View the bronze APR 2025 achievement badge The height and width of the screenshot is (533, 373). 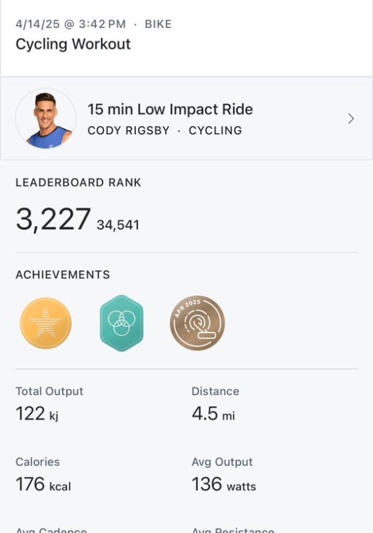(197, 323)
